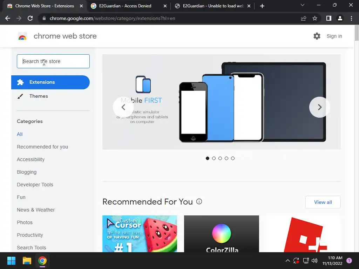Open a new browser tab
This screenshot has height=269, width=359.
262,6
